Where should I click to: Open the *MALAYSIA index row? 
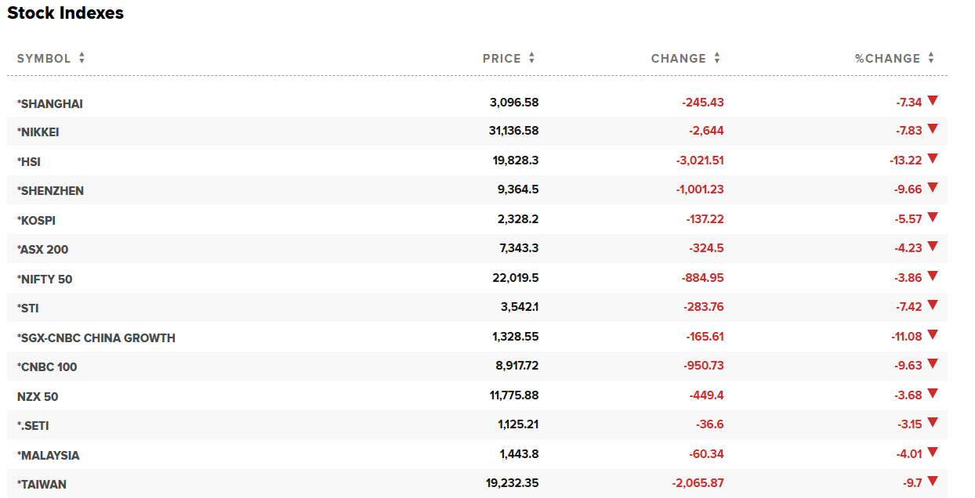(49, 456)
